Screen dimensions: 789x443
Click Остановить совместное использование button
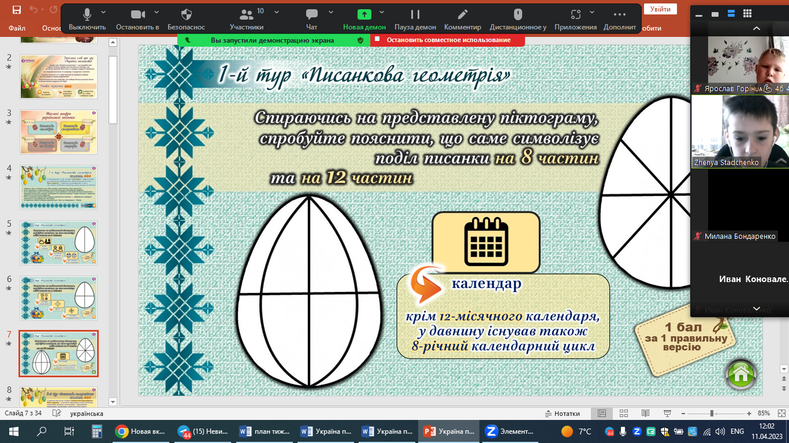coord(448,40)
